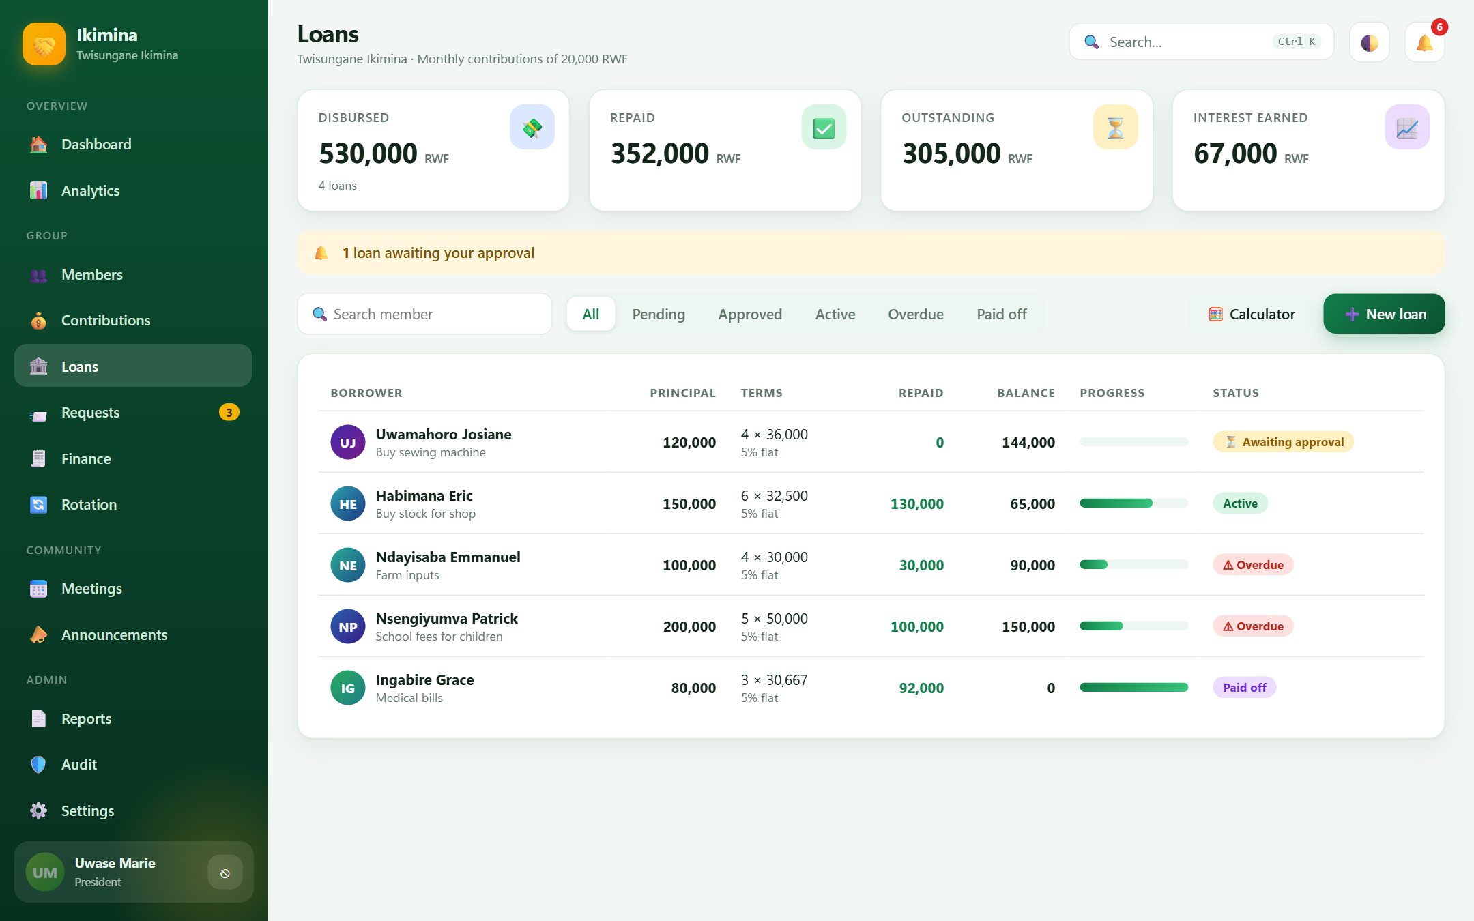Click inside the Search member field
The width and height of the screenshot is (1474, 921).
(424, 314)
